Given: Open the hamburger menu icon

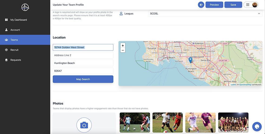Looking at the screenshot, I should click(x=248, y=5).
